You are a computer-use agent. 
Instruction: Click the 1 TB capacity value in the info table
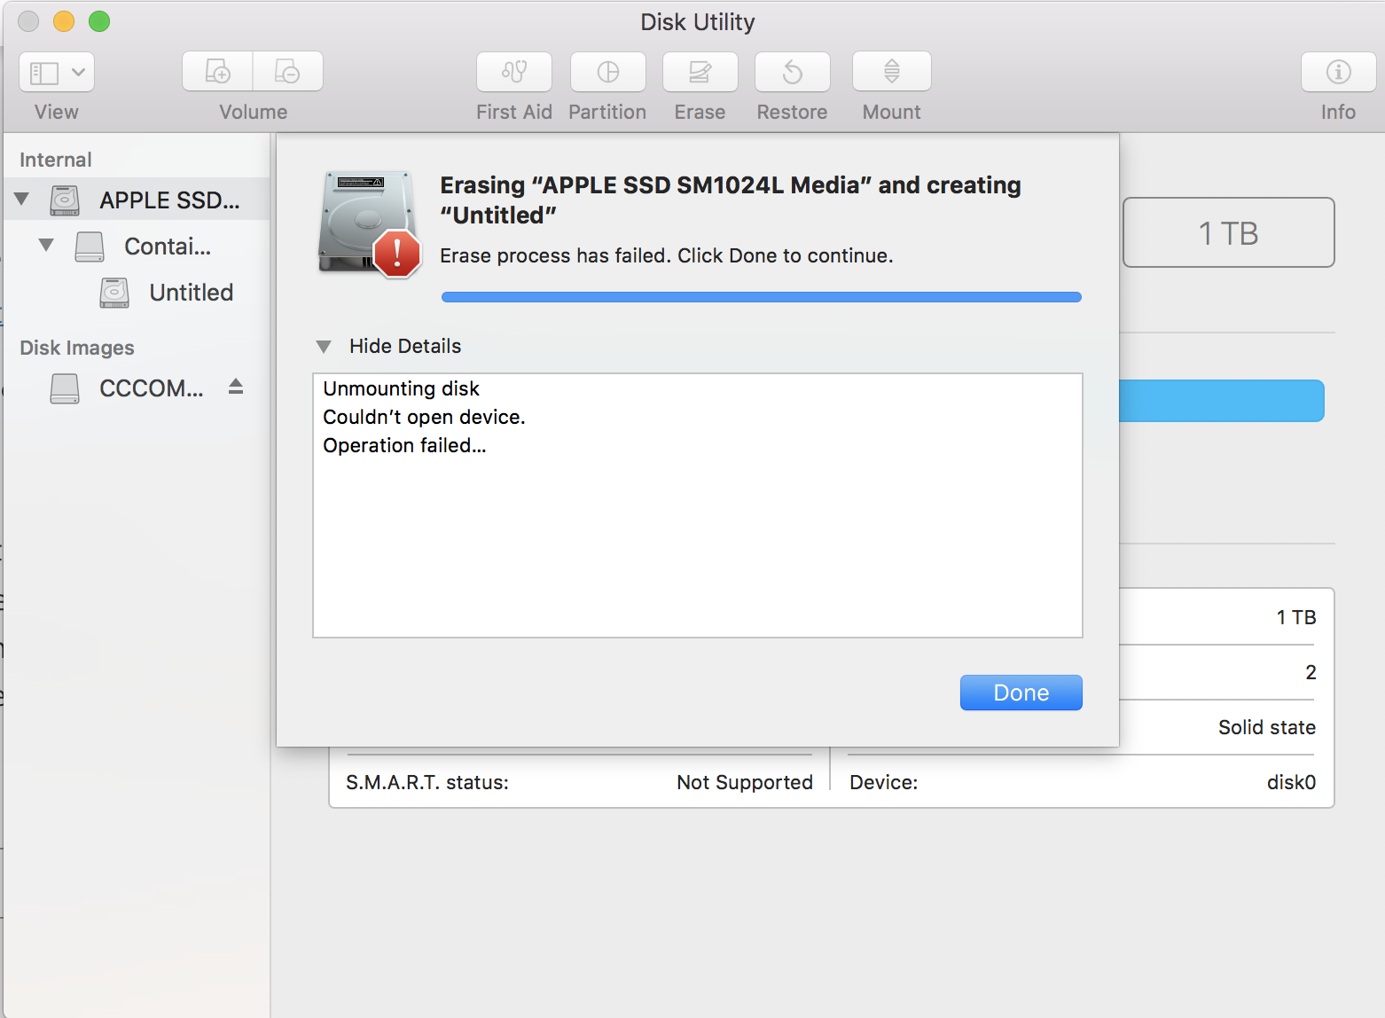tap(1296, 617)
